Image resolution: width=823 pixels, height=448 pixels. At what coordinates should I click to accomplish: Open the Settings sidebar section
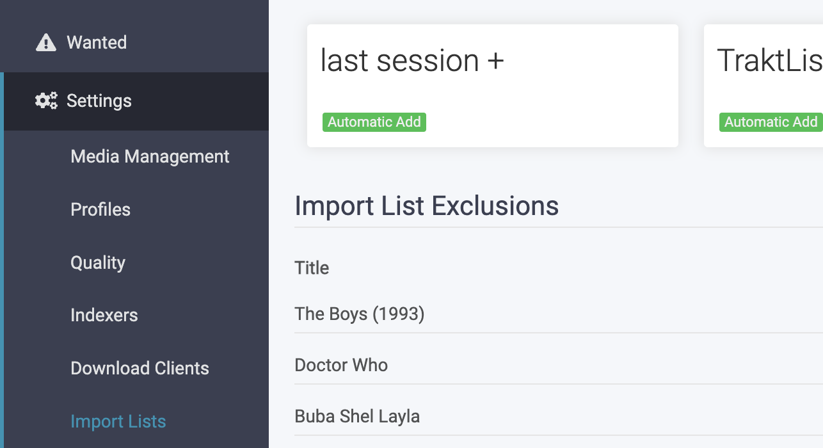tap(99, 101)
